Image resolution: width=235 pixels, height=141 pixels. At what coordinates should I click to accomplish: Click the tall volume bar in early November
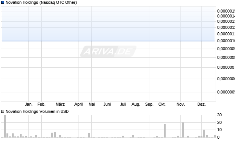(x=183, y=130)
